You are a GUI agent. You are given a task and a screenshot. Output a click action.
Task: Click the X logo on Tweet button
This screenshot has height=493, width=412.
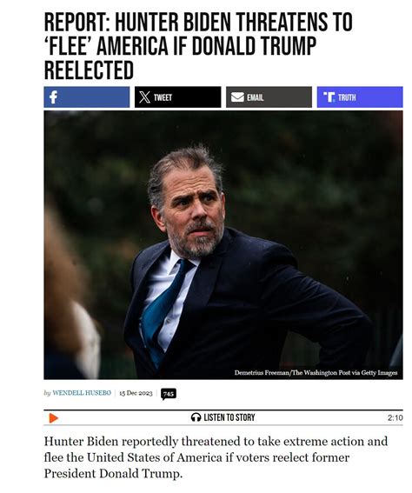coord(144,97)
